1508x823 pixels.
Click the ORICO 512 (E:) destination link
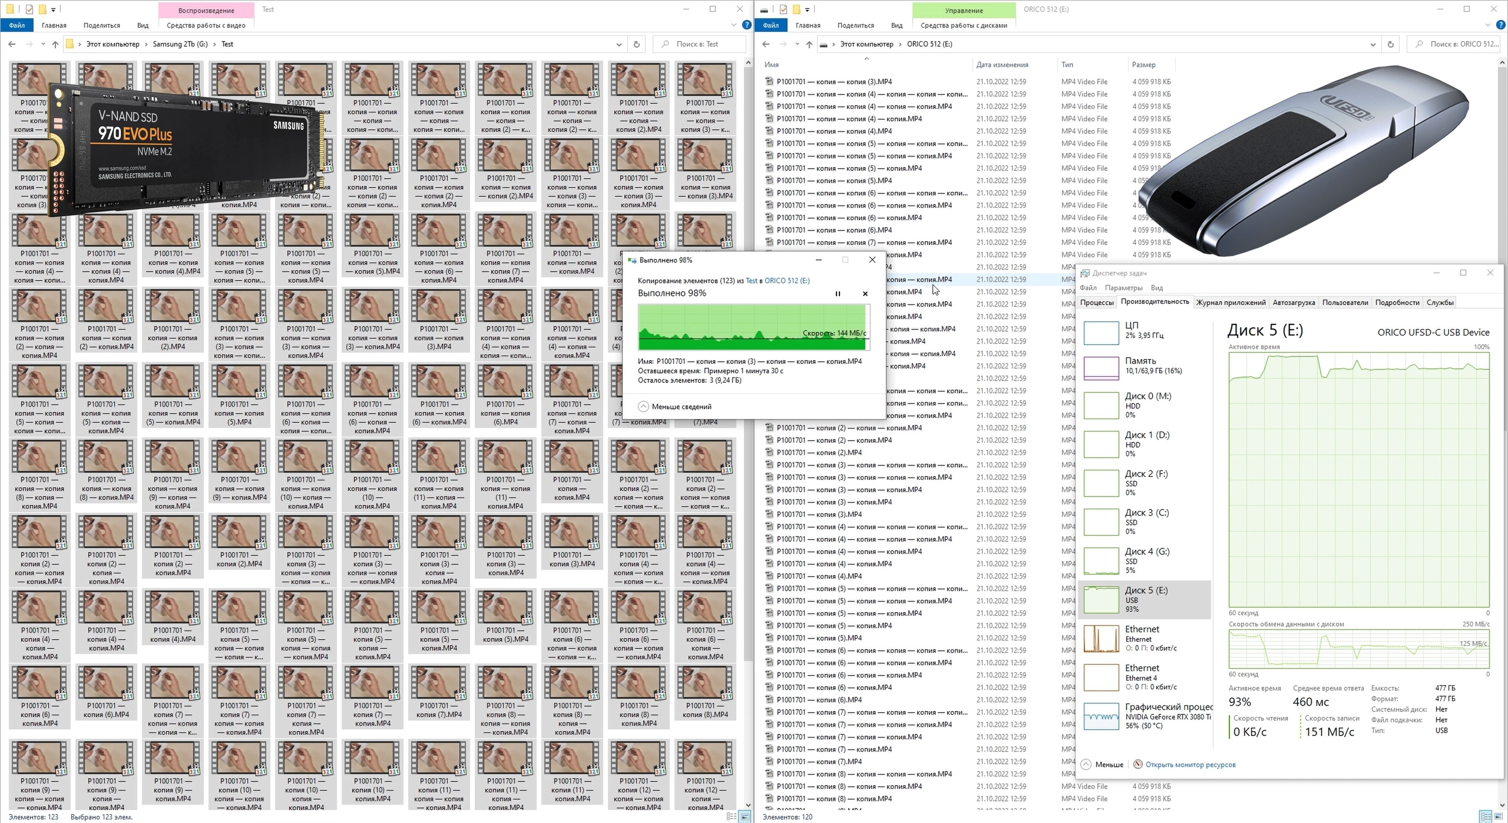tap(787, 281)
